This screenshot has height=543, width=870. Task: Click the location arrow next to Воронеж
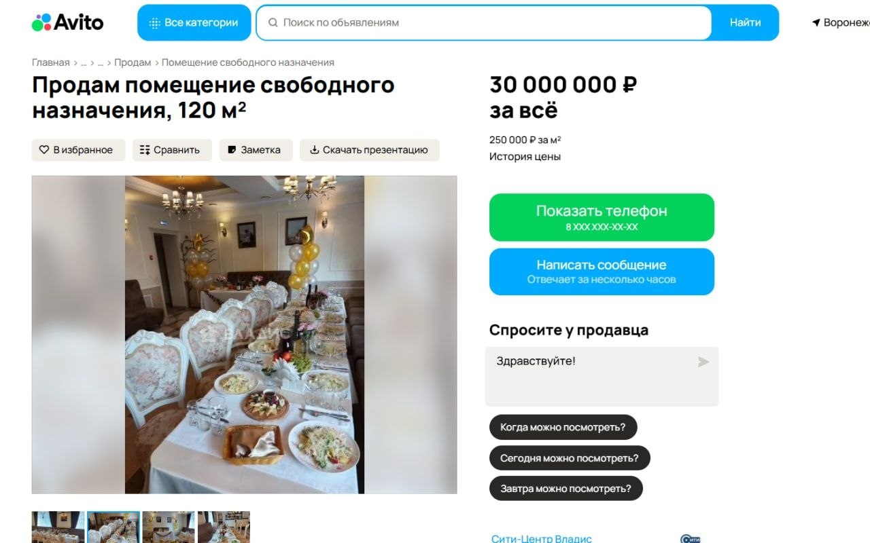pos(816,22)
